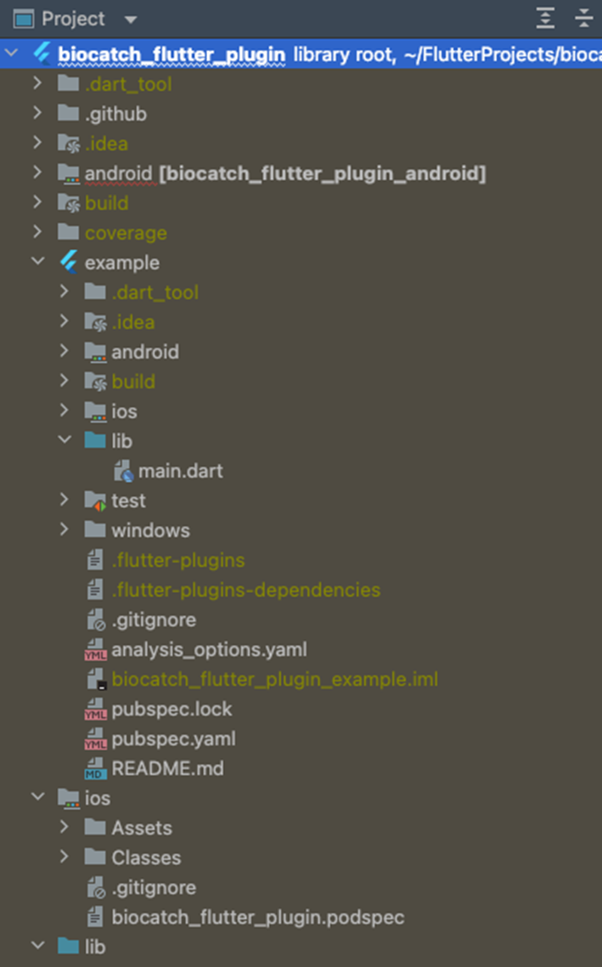The image size is (602, 967).
Task: Click the Collapse All icon in Project header
Action: coord(583,18)
